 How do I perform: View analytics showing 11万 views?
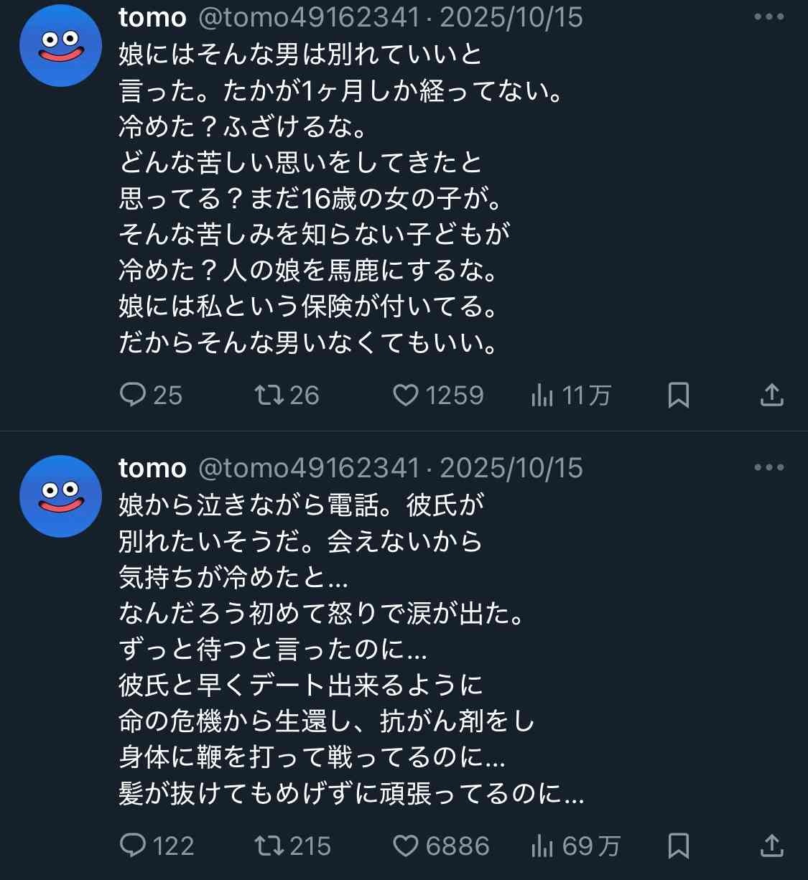pyautogui.click(x=542, y=395)
